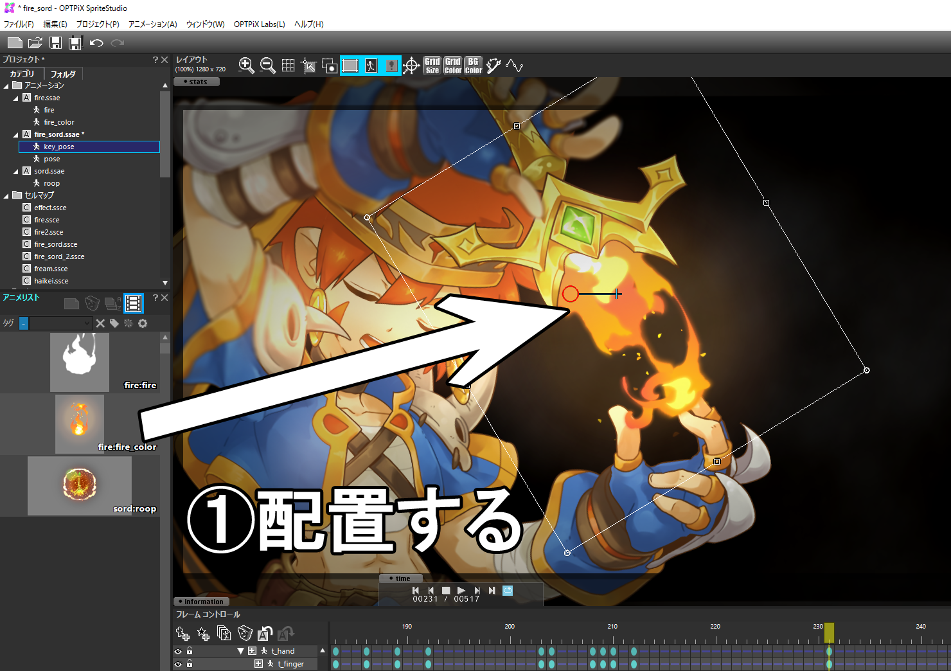The image size is (951, 671).
Task: Select the sord:roop thumbnail
Action: [x=80, y=486]
